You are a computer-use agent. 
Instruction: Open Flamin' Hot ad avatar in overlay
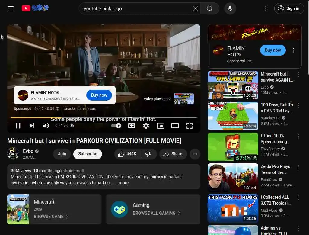(x=23, y=95)
